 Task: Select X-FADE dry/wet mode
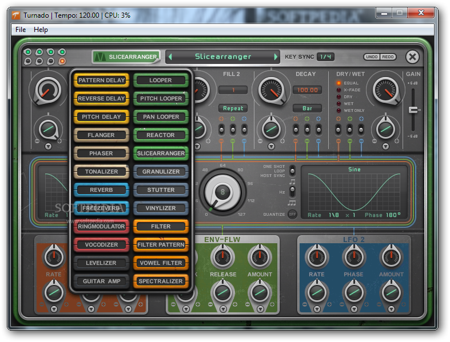click(x=349, y=90)
